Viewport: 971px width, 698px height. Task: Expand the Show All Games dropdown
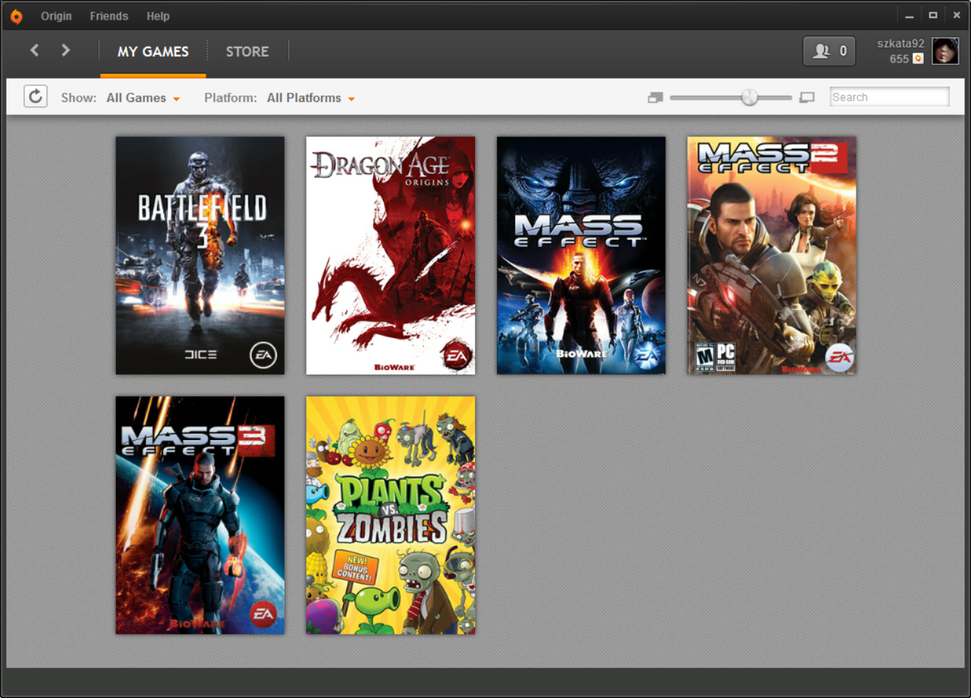click(x=143, y=98)
